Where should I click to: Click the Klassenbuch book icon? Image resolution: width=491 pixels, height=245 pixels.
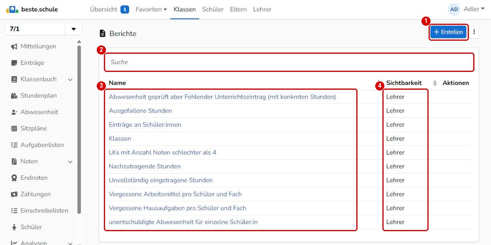coord(14,79)
